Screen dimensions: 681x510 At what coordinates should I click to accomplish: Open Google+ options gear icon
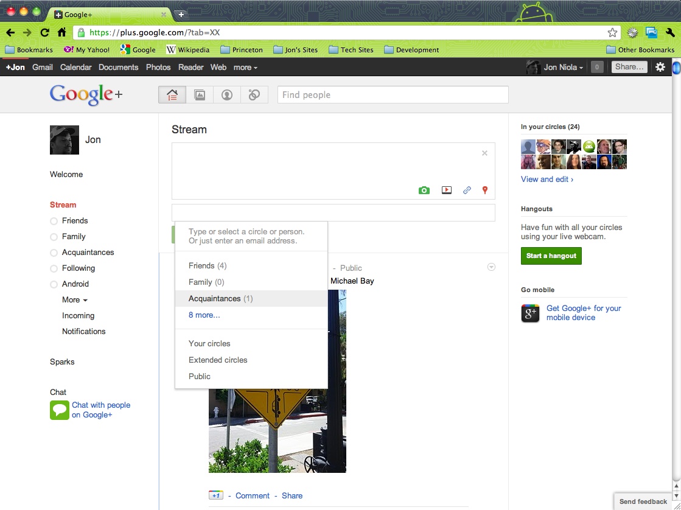[660, 67]
